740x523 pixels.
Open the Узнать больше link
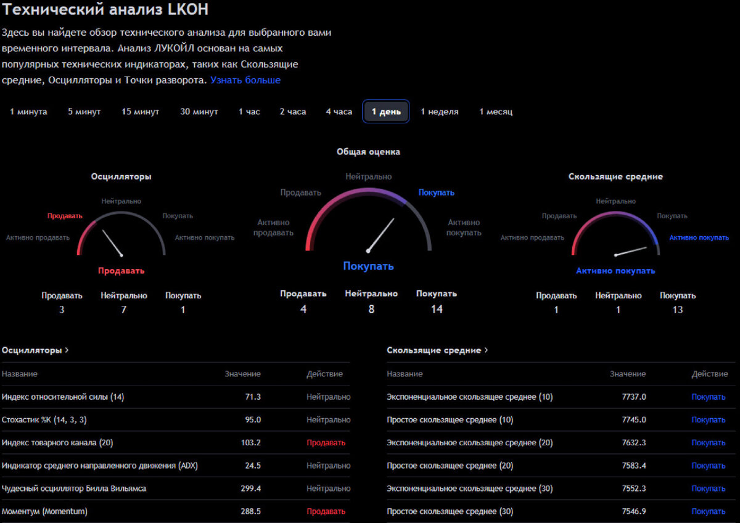[x=245, y=80]
